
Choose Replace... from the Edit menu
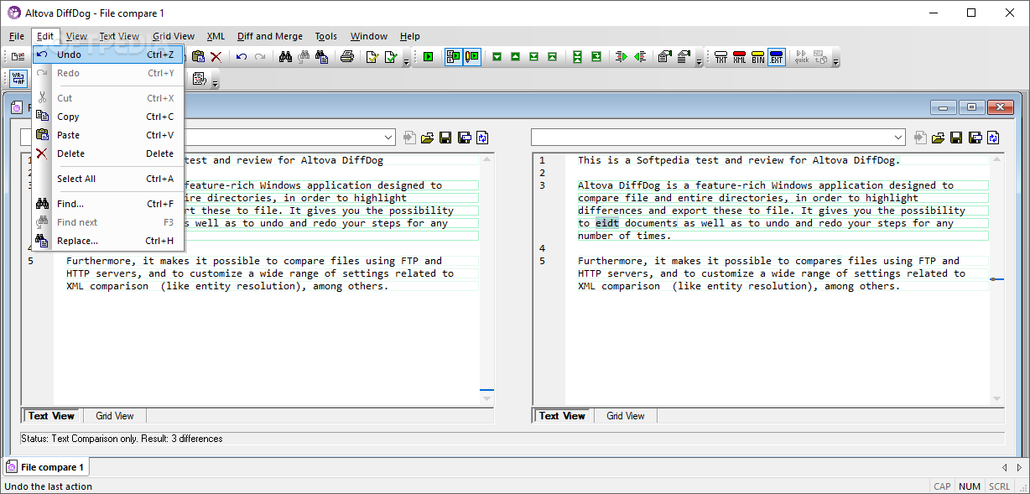point(107,241)
